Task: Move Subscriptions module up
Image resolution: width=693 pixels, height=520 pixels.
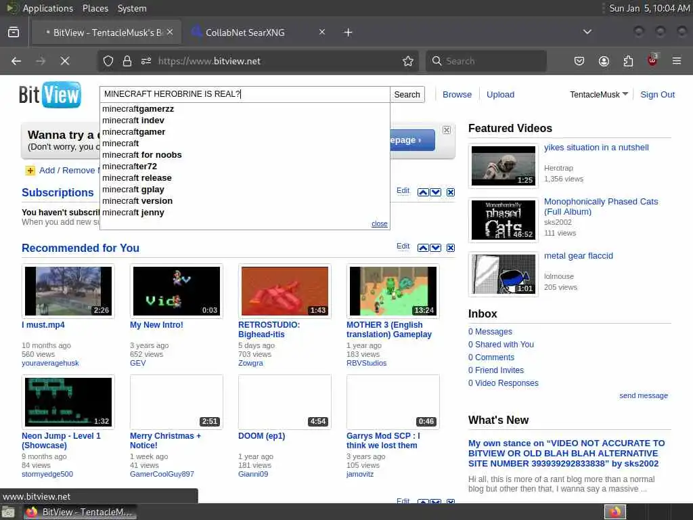Action: [x=423, y=192]
